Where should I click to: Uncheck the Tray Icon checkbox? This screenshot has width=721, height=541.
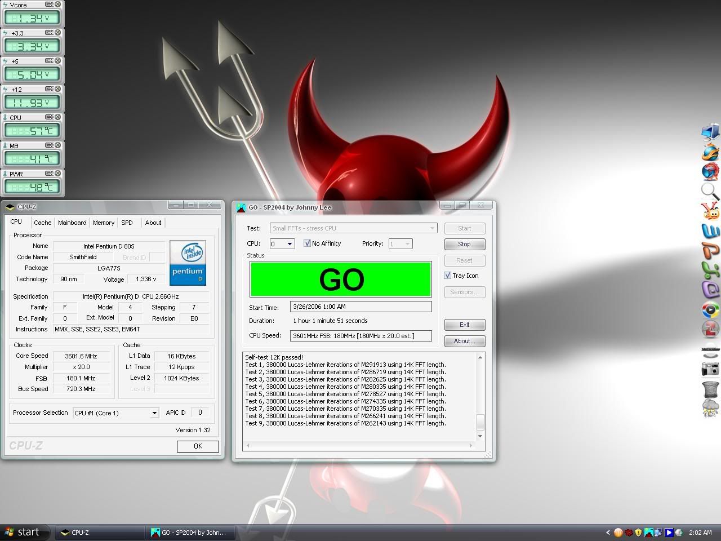click(448, 276)
